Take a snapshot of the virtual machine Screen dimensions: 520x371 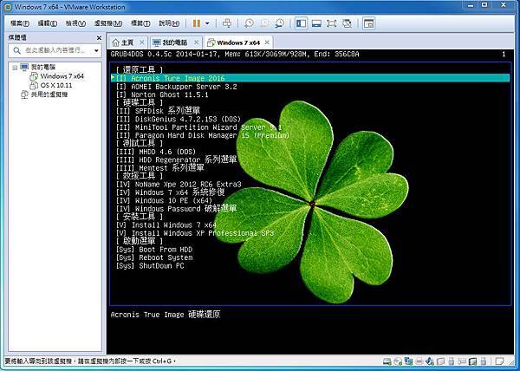click(x=249, y=23)
